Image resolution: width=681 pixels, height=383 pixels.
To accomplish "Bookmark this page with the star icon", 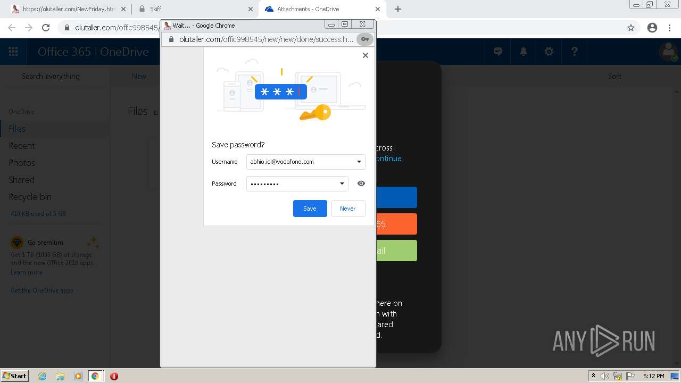I will 631,28.
